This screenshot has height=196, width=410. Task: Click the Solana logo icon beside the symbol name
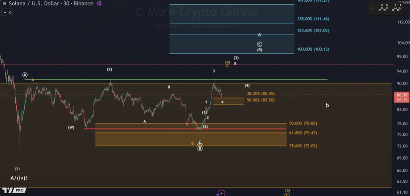click(x=4, y=4)
